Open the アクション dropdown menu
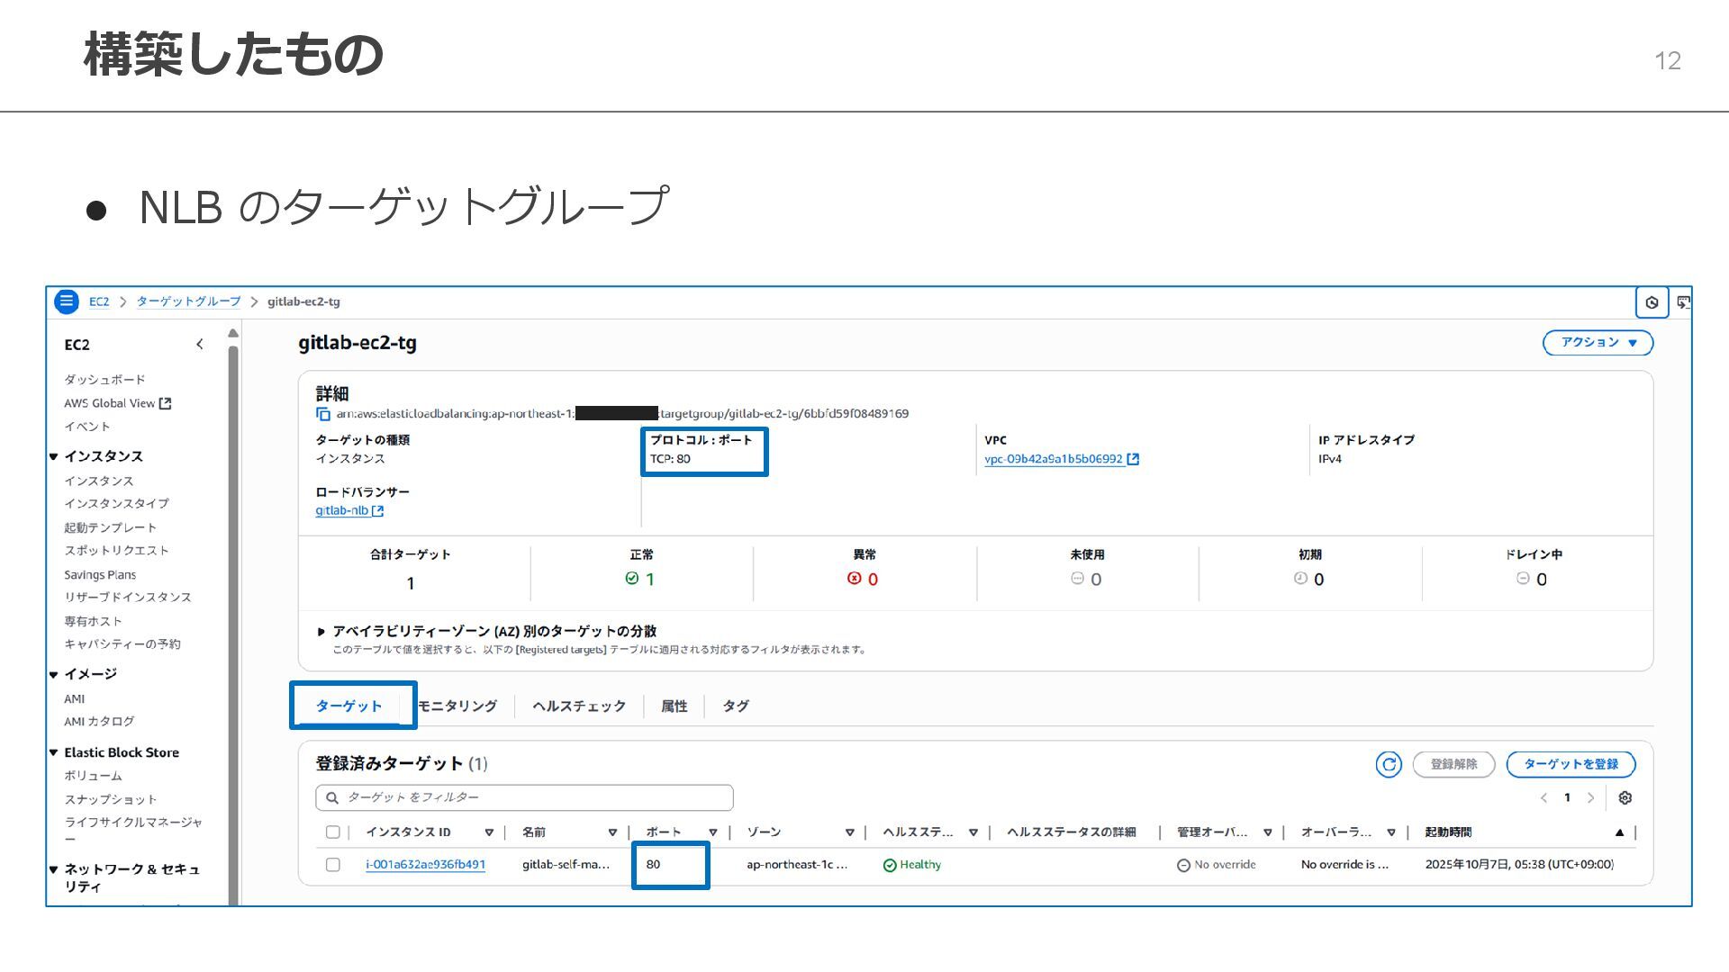 click(x=1598, y=343)
